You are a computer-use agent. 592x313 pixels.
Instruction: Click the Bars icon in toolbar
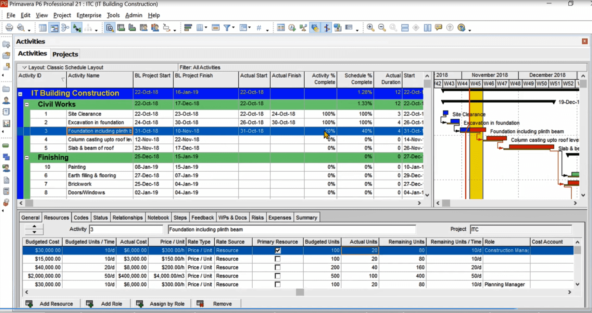(188, 28)
